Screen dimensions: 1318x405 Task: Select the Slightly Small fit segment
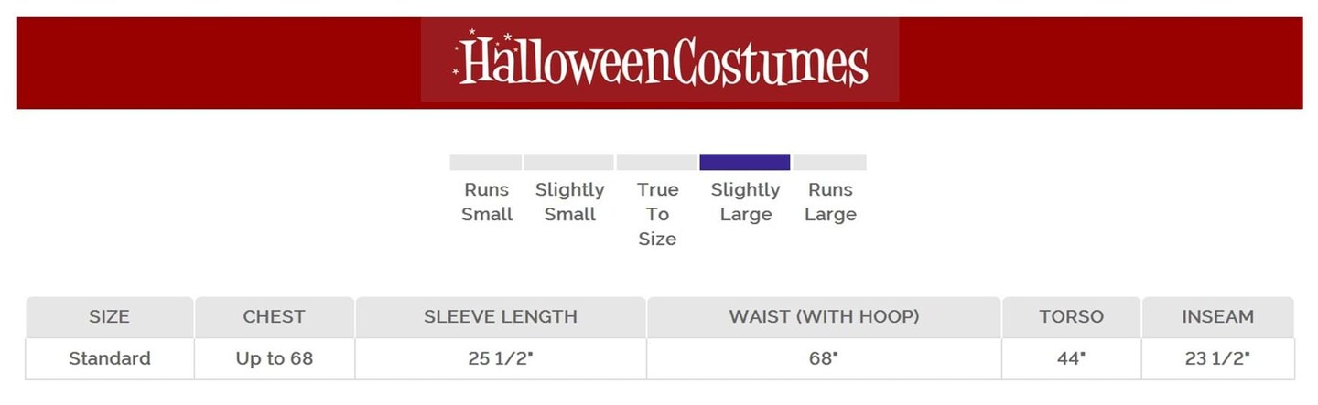(x=568, y=162)
